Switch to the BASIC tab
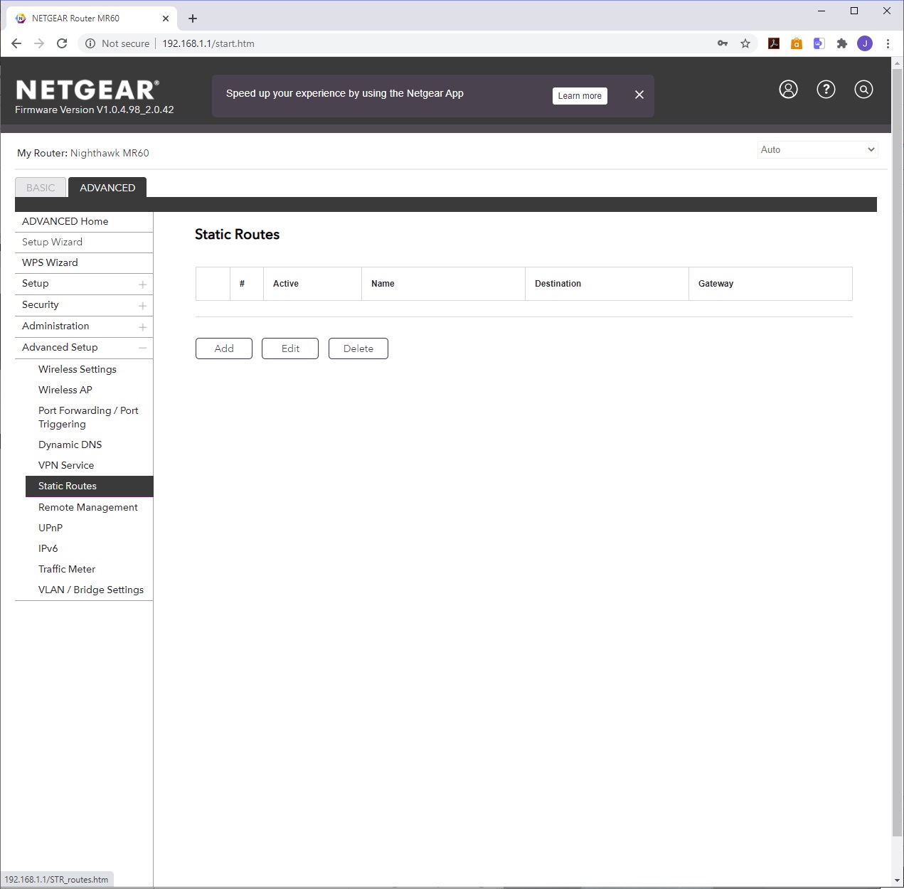The image size is (904, 889). [x=41, y=188]
